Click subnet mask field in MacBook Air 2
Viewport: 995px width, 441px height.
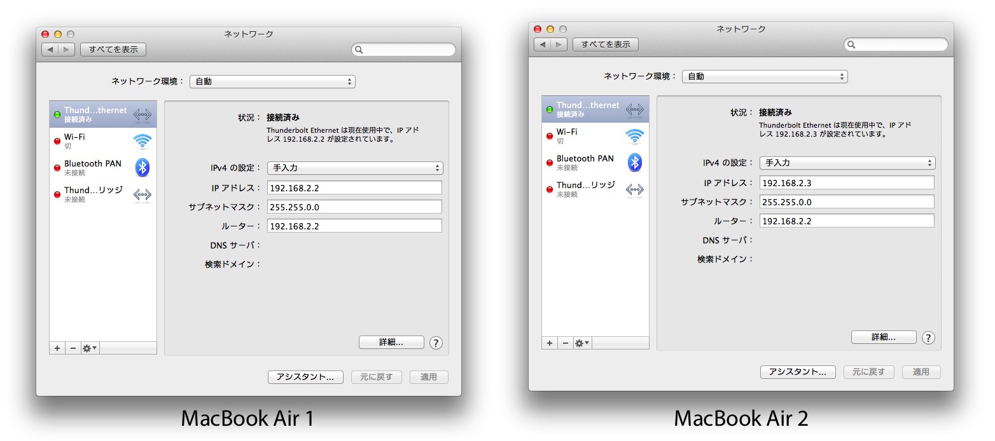(x=847, y=201)
